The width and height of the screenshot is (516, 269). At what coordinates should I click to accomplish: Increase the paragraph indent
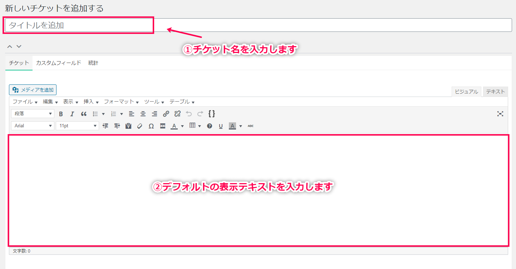[x=117, y=126]
